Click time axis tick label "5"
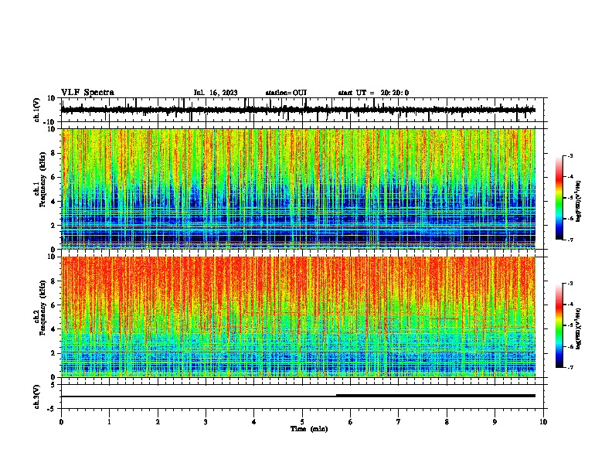The height and width of the screenshot is (473, 612). click(302, 422)
